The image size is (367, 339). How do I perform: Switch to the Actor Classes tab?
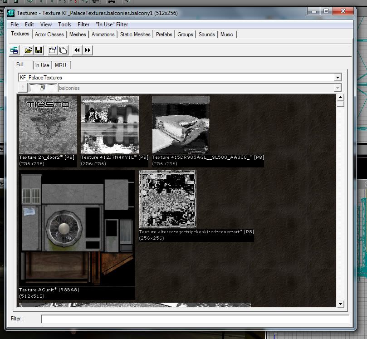(x=49, y=34)
